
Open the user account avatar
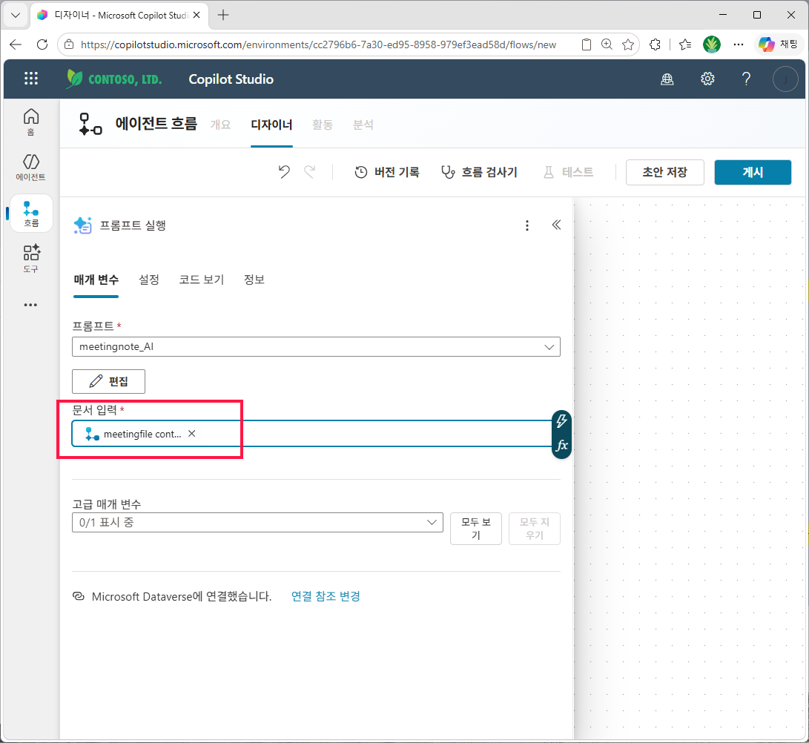click(785, 79)
